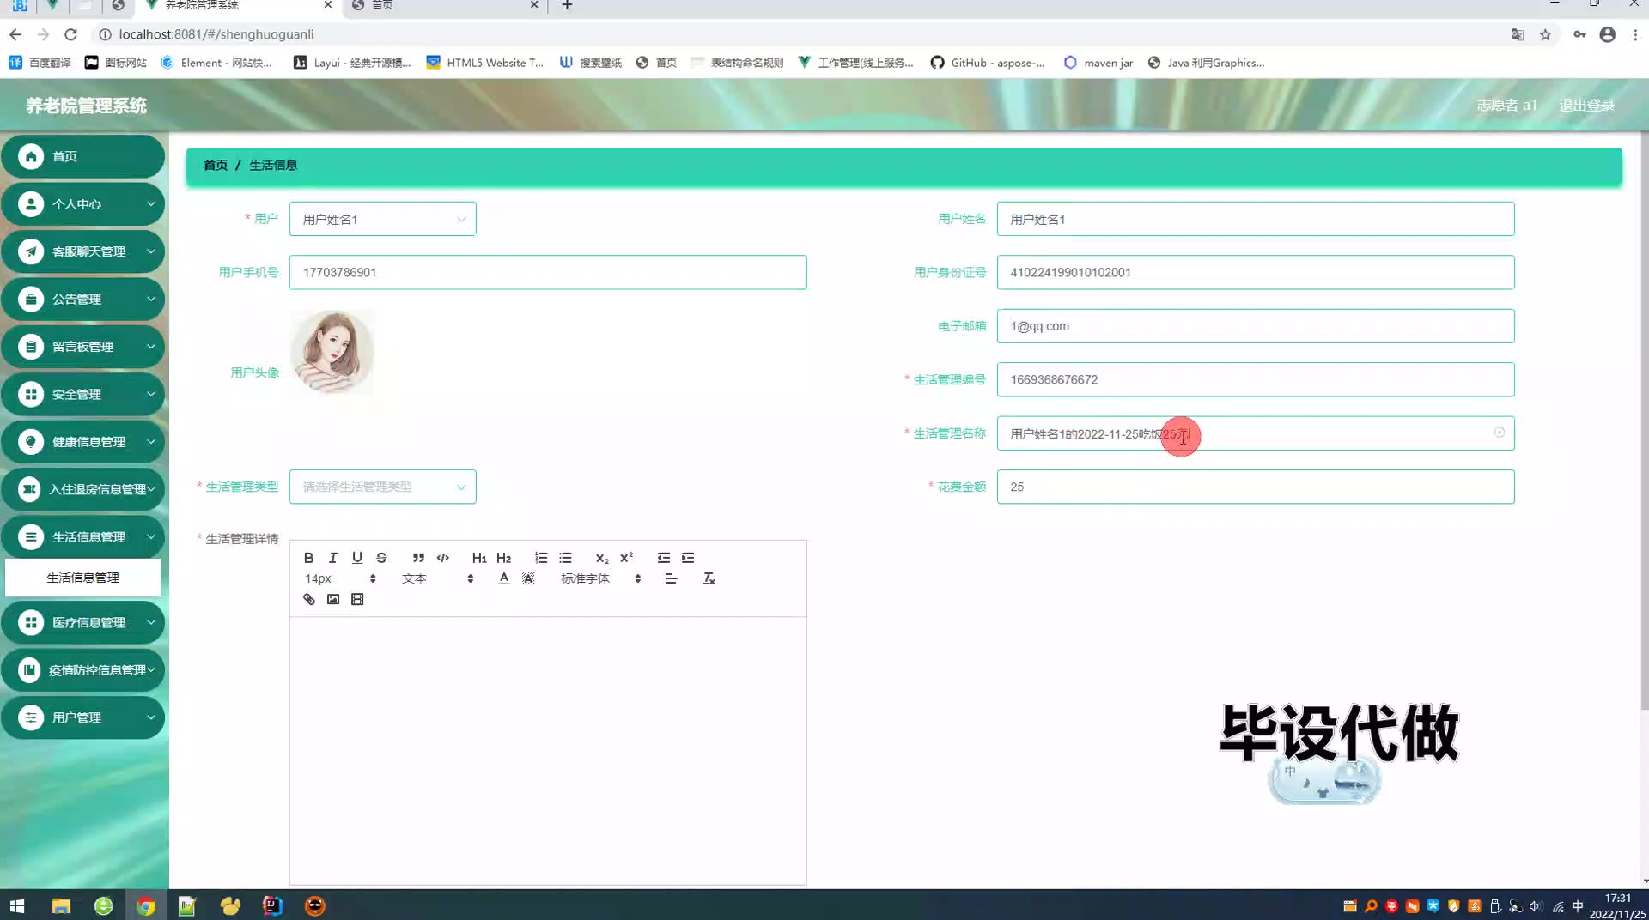Expand 用户管理 sidebar menu
The width and height of the screenshot is (1649, 920).
(82, 717)
